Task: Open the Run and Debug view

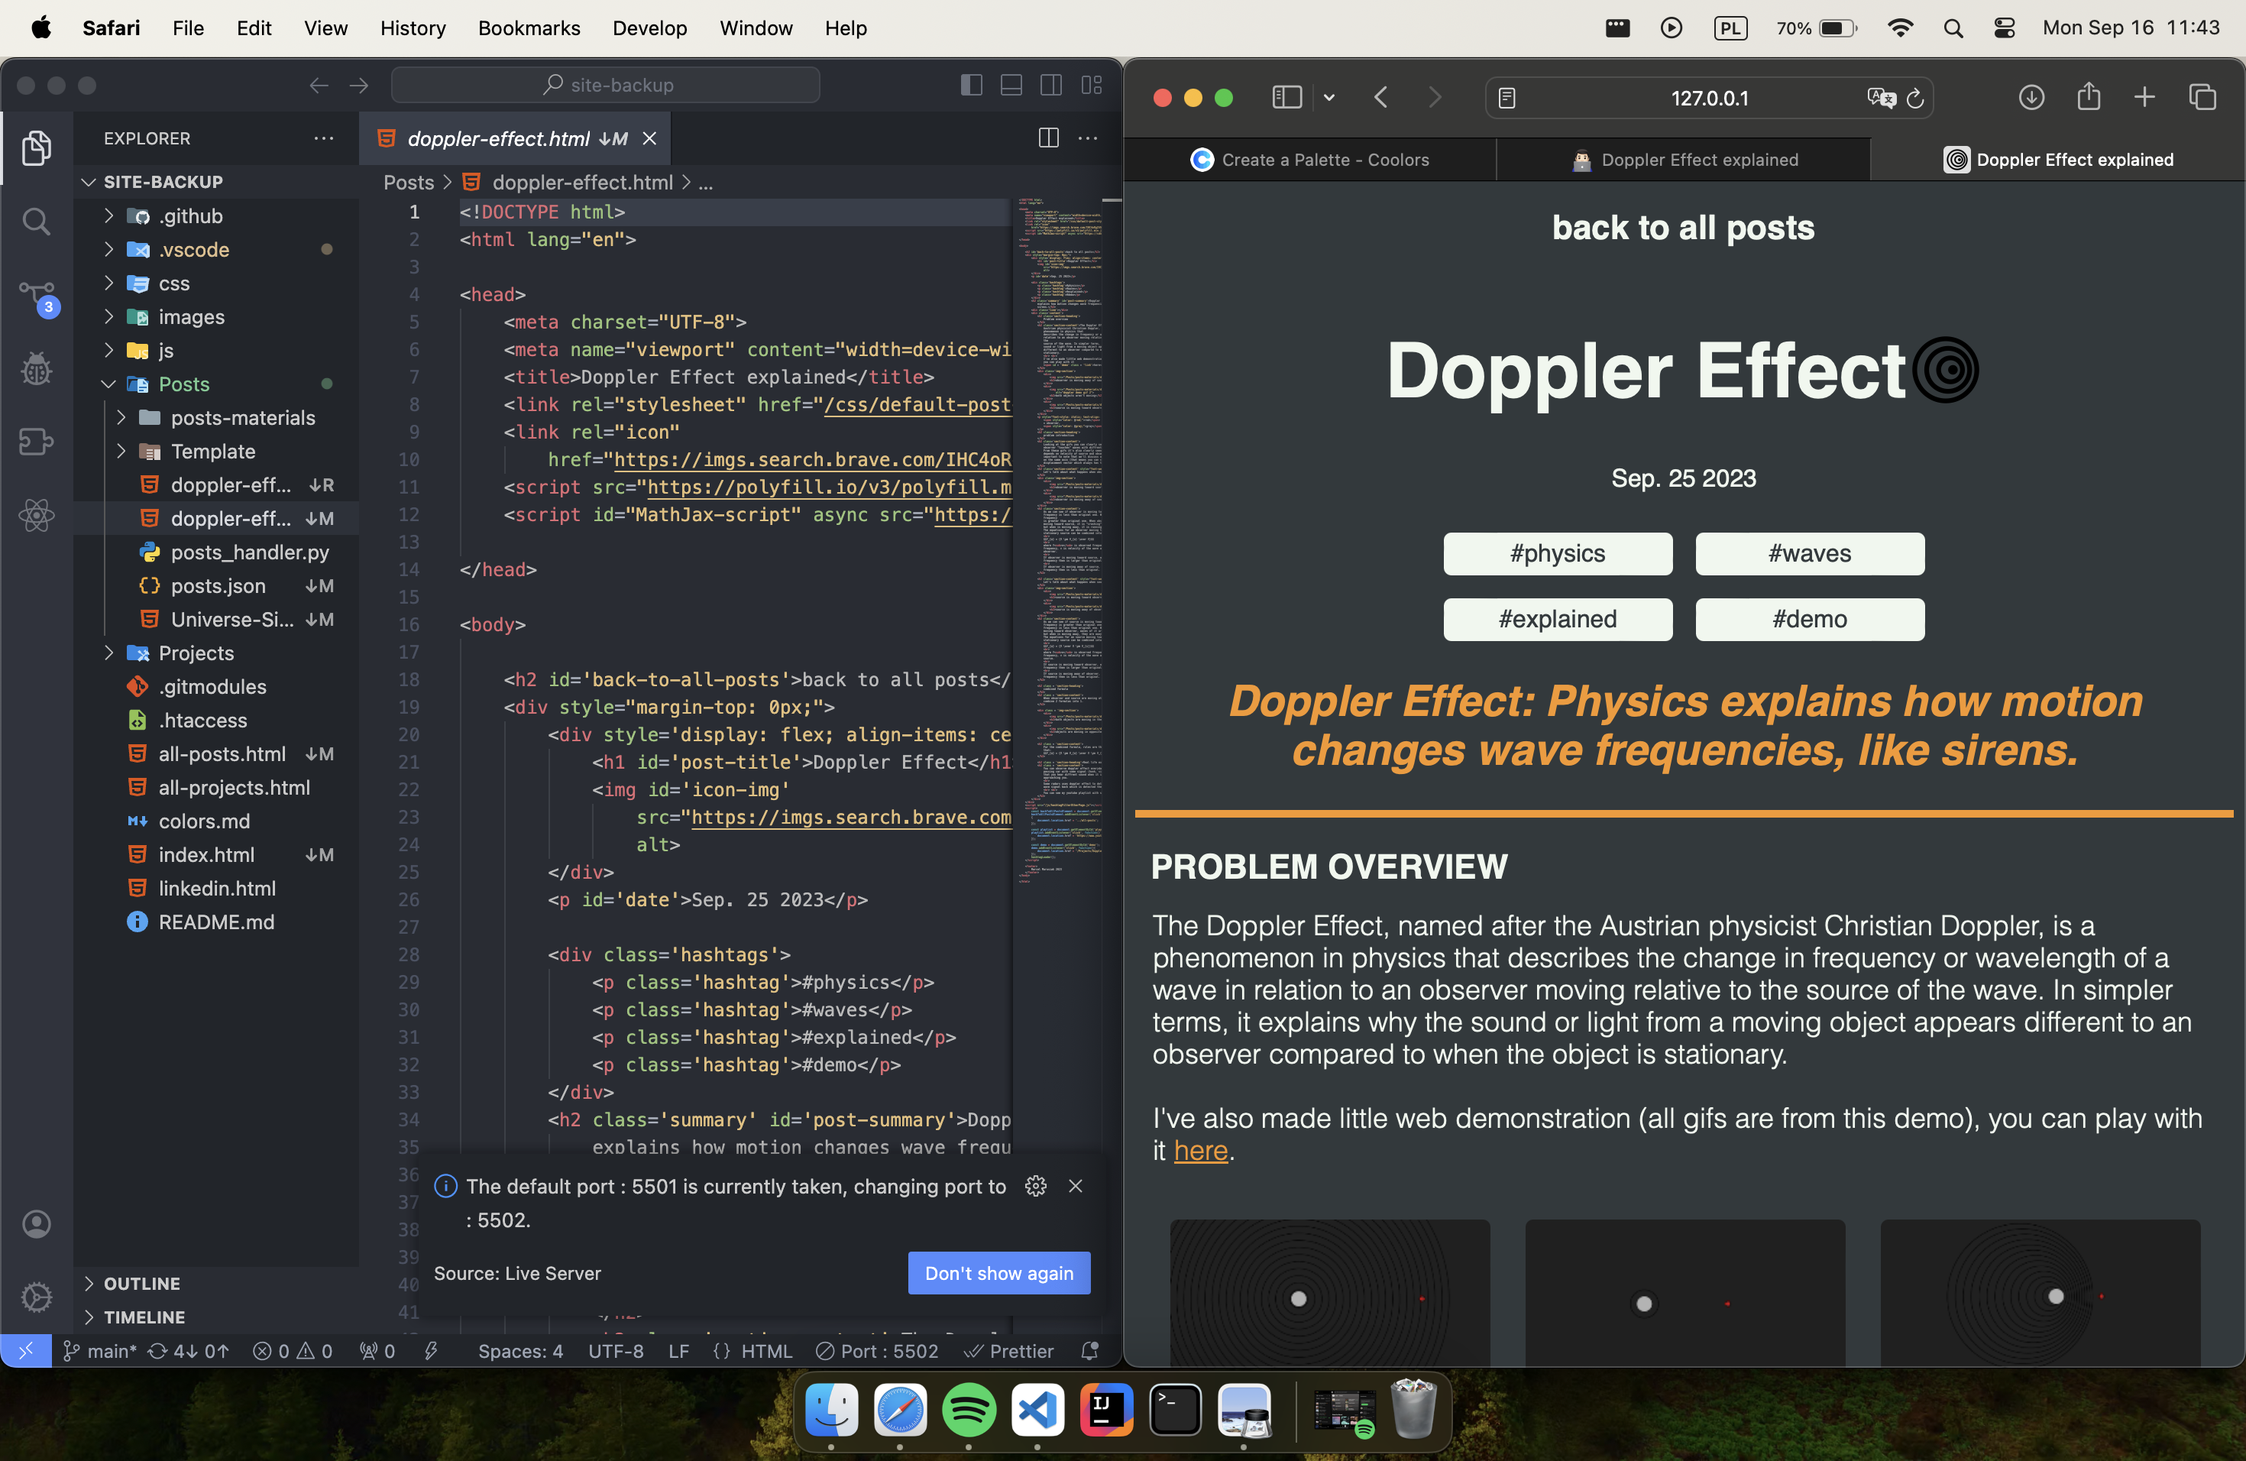Action: pyautogui.click(x=37, y=369)
